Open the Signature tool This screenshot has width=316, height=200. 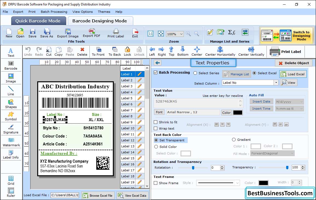[11, 129]
